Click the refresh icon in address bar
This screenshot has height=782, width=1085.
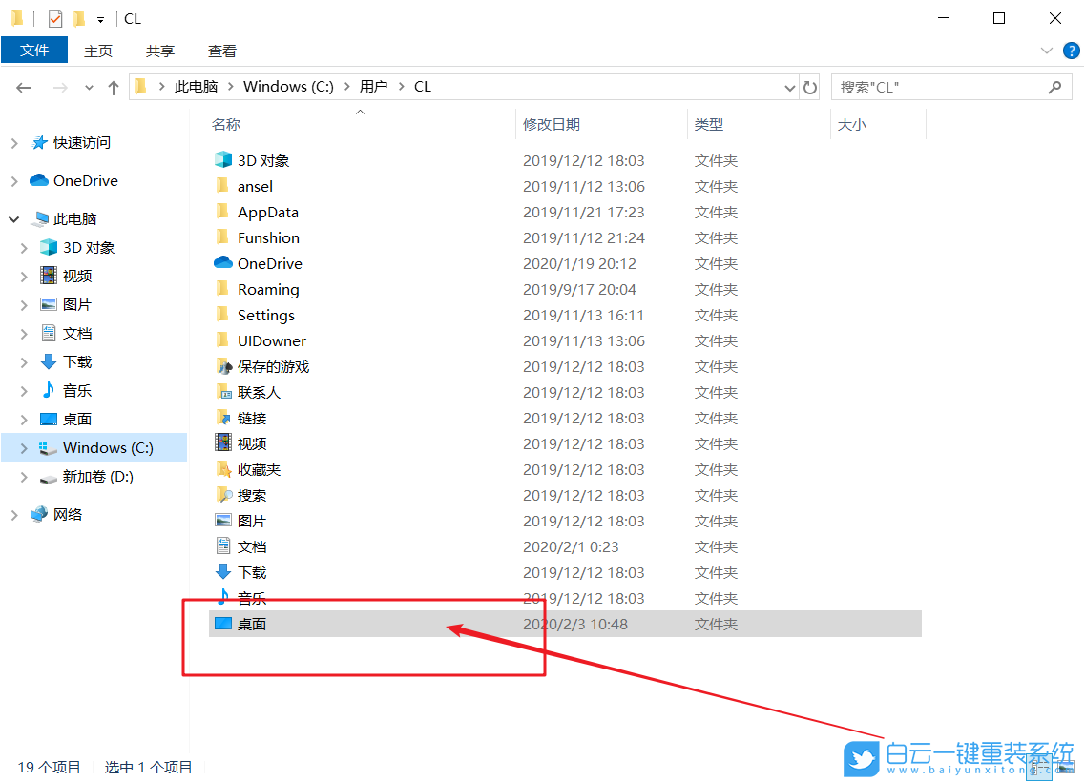coord(810,87)
